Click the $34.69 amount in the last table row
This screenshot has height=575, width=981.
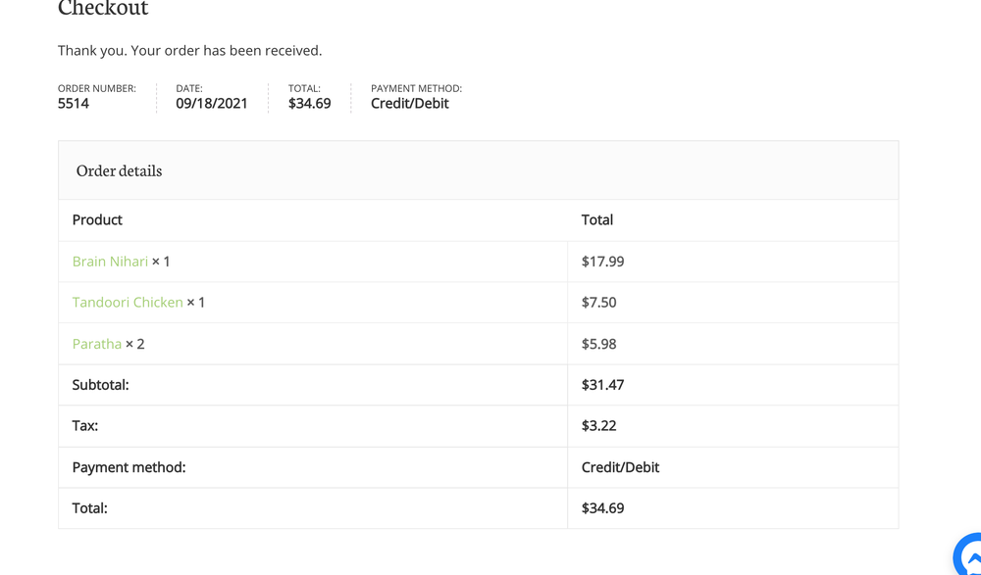[x=602, y=508]
